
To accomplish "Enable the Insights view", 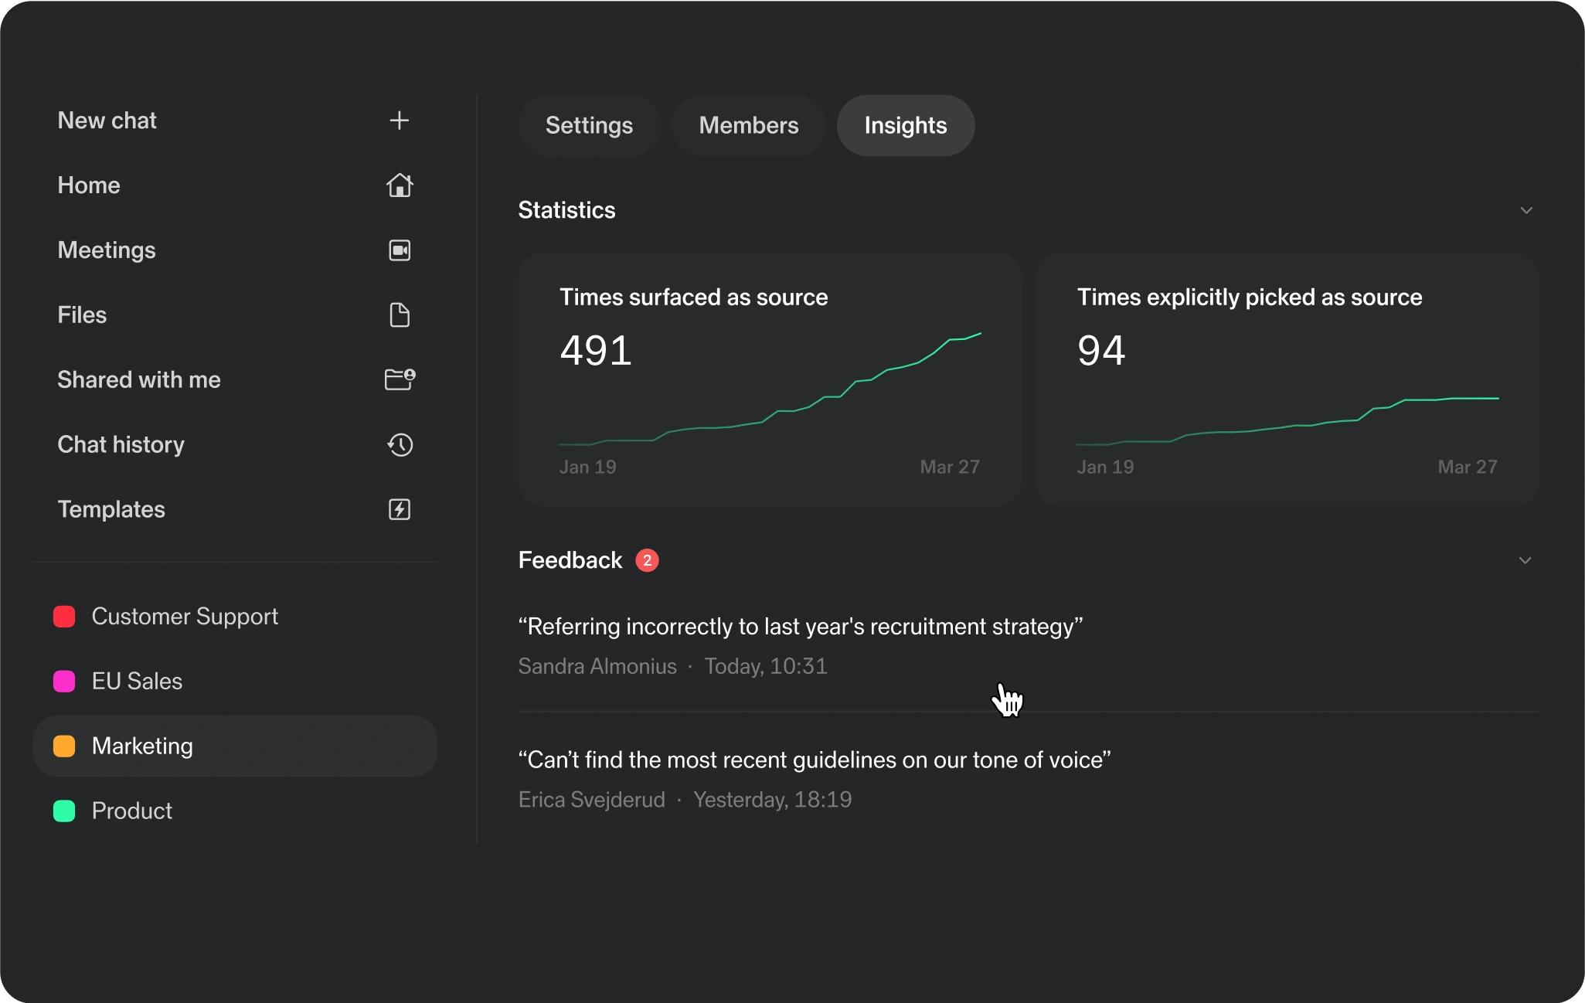I will (906, 125).
